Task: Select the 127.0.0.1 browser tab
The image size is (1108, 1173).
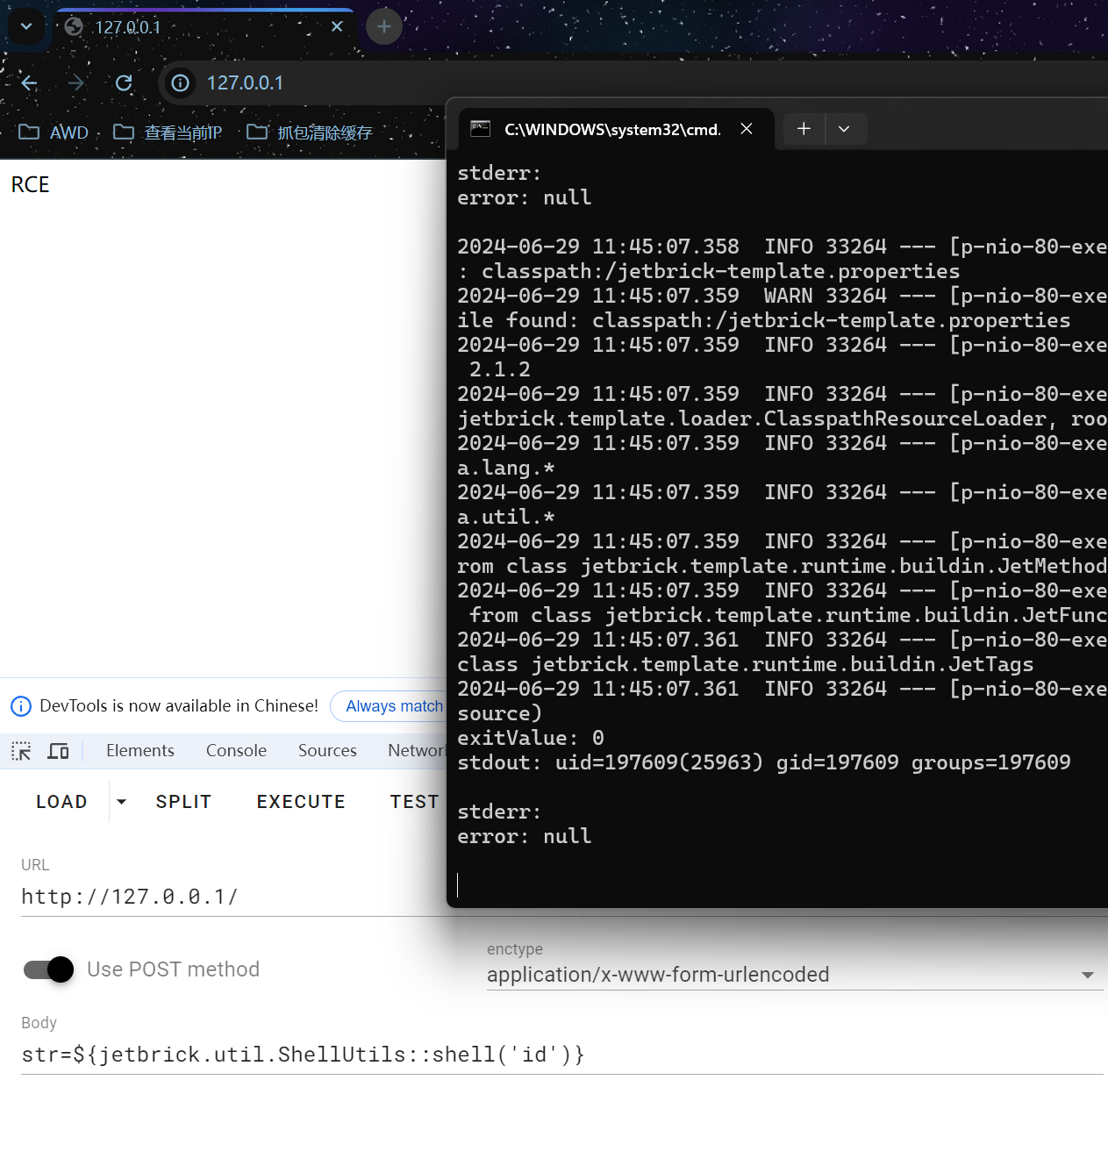Action: coord(204,27)
